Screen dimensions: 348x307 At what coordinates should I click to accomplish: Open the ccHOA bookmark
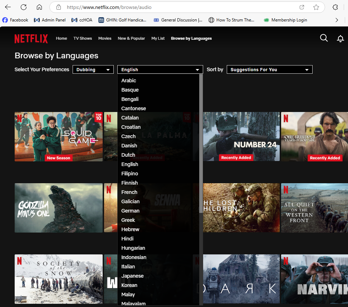(x=82, y=20)
